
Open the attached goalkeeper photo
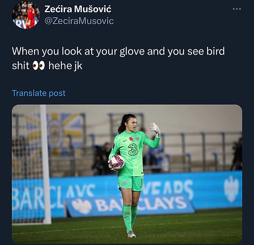[x=127, y=174]
